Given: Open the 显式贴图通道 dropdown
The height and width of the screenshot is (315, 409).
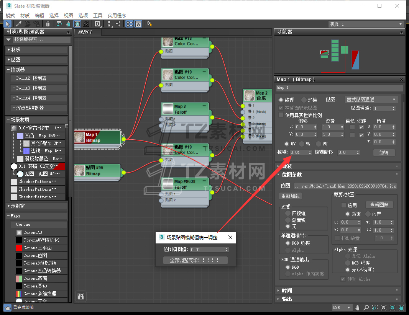Looking at the screenshot, I should point(371,100).
